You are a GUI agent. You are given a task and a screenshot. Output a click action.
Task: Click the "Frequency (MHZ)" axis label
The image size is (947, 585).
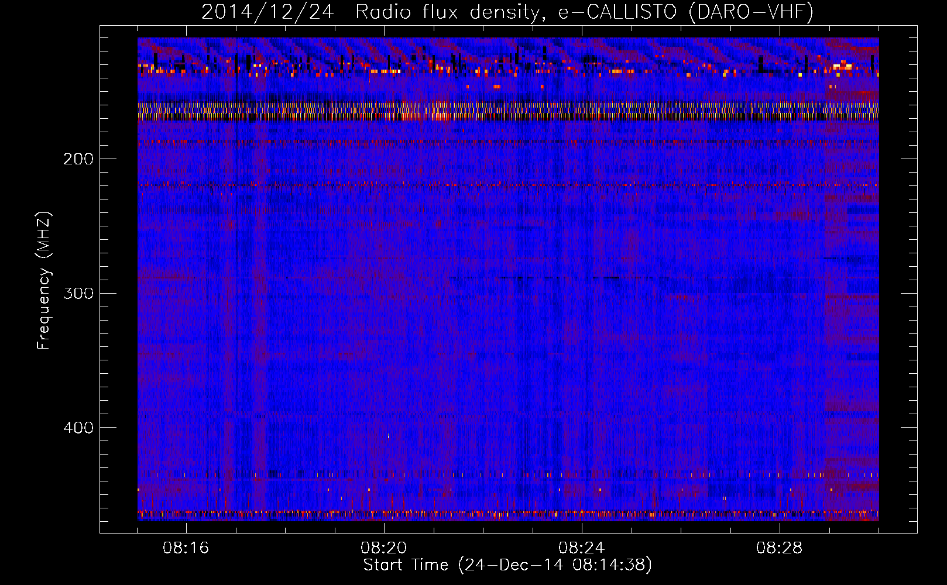(x=44, y=281)
